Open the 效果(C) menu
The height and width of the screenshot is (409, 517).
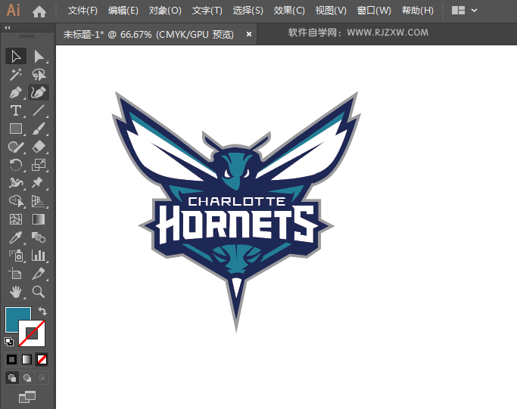289,11
